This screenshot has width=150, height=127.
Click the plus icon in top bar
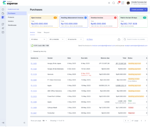click(x=109, y=3)
